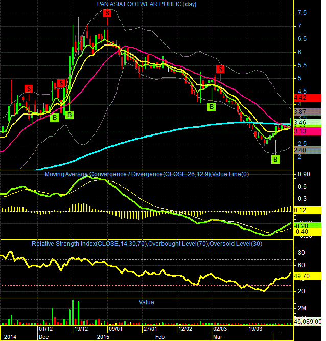
Task: Click the B buy marker just before 02/03
Action: (x=212, y=107)
